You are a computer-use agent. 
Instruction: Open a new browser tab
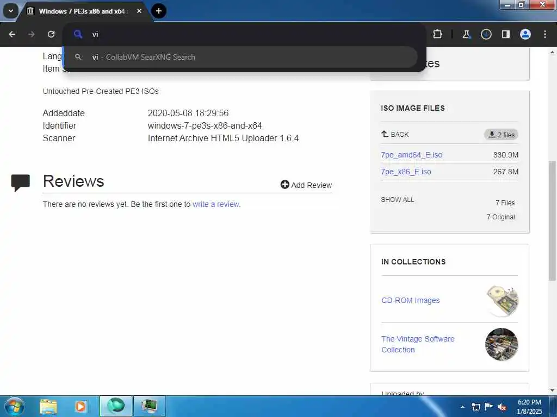coord(159,11)
